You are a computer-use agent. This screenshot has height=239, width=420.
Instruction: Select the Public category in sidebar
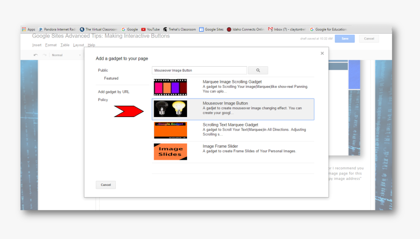103,70
